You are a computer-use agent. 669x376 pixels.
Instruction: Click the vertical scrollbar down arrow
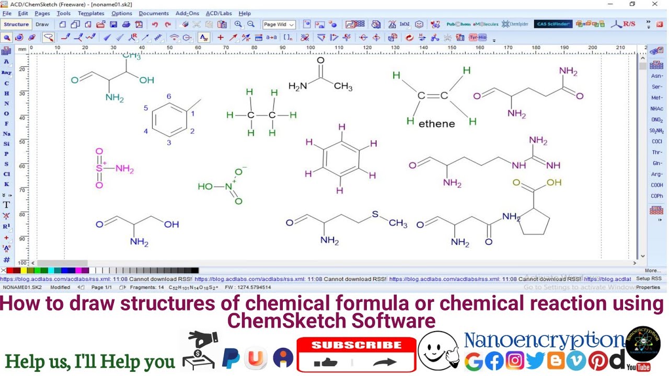pyautogui.click(x=642, y=256)
